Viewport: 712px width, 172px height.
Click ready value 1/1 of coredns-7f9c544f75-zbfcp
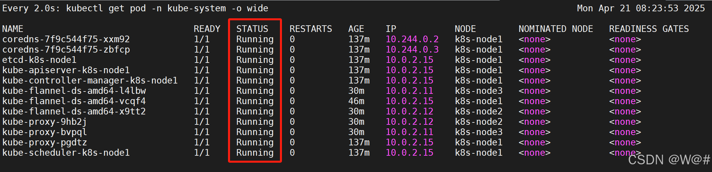coord(202,50)
